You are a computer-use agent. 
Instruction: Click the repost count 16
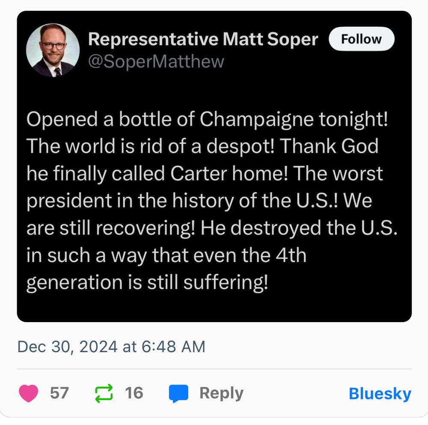click(x=134, y=393)
